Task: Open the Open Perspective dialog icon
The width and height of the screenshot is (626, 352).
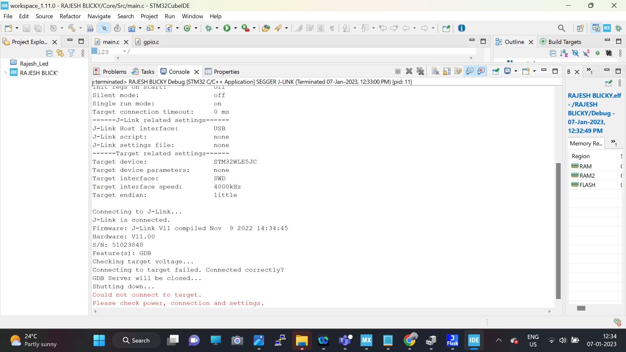Action: (x=580, y=28)
